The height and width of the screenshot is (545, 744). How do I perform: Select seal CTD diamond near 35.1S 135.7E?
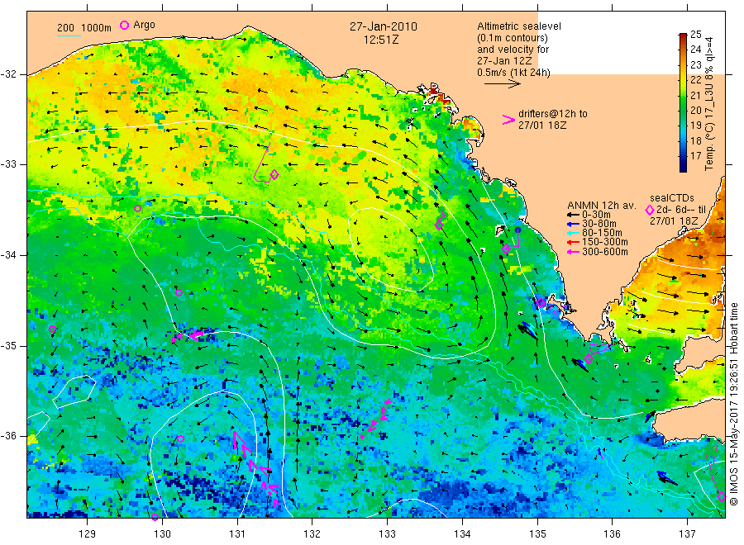tap(589, 358)
